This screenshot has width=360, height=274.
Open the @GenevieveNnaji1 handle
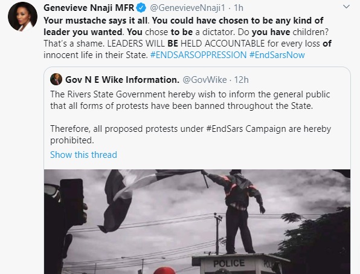[187, 8]
